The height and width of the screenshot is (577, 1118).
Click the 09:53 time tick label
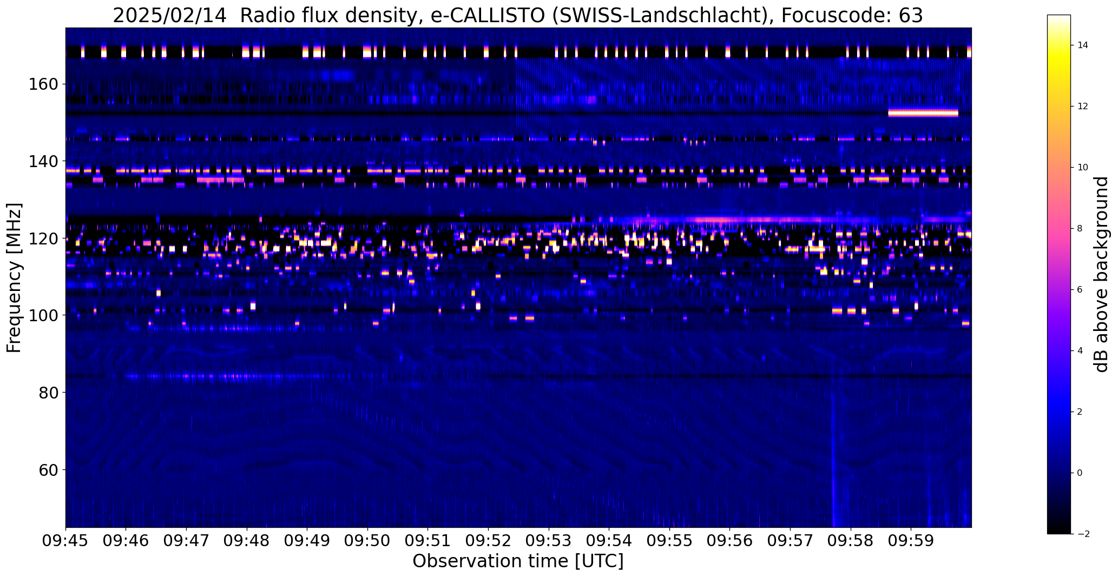549,540
